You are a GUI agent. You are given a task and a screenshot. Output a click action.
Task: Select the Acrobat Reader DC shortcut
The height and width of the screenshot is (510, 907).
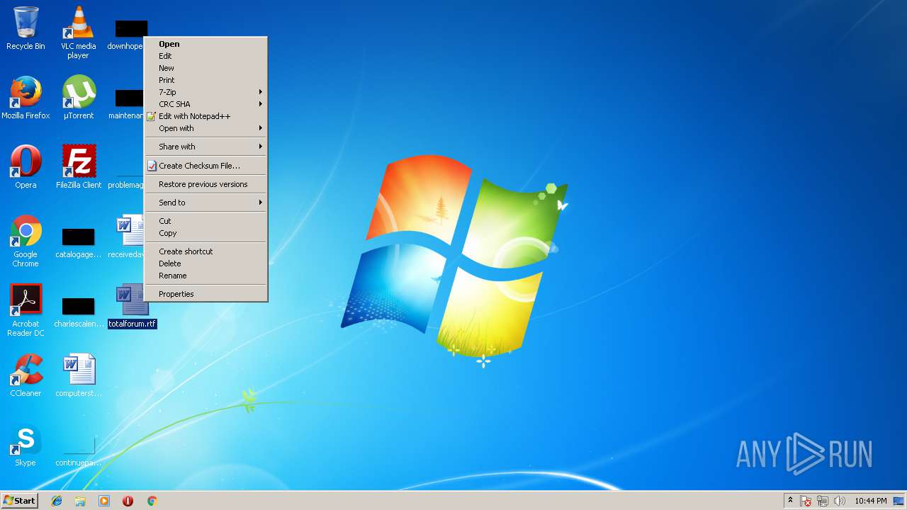pyautogui.click(x=26, y=310)
